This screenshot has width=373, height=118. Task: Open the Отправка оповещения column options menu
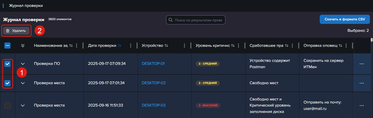point(346,46)
